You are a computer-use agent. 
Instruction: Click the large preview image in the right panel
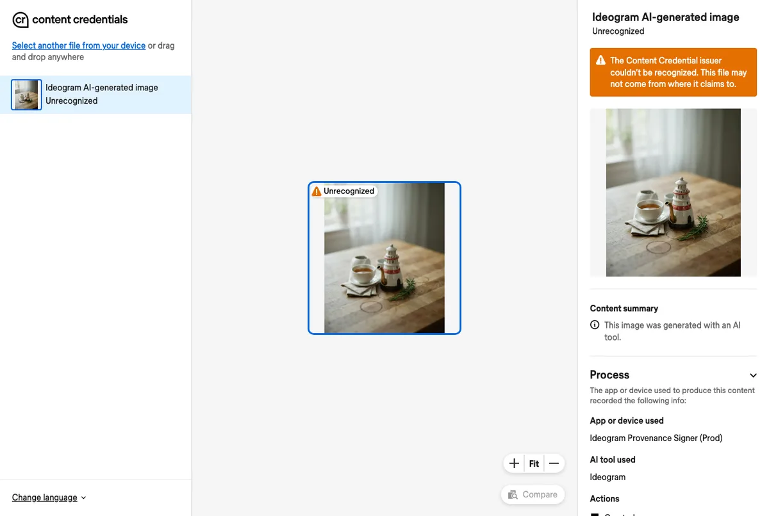674,193
